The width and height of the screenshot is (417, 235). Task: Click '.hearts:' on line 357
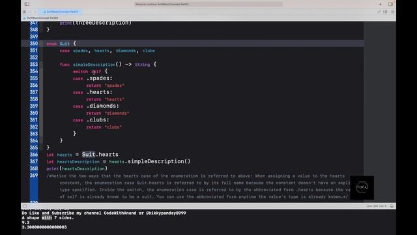[x=100, y=92]
